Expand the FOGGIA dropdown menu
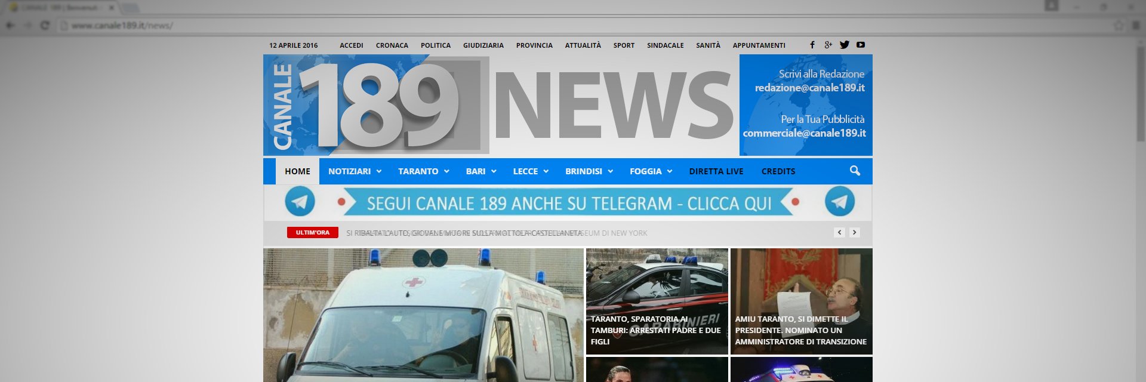This screenshot has width=1146, height=382. click(651, 171)
